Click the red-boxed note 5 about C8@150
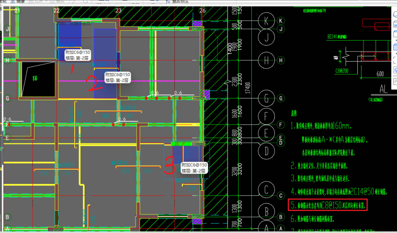 point(328,205)
